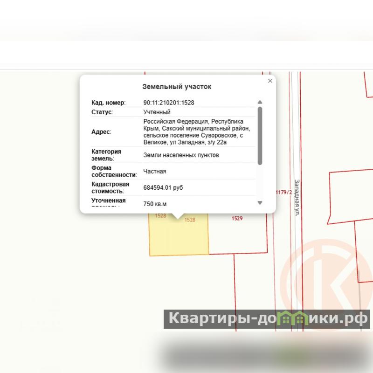373x373 pixels.
Task: Click the popup scrollbar thumb
Action: (x=260, y=135)
